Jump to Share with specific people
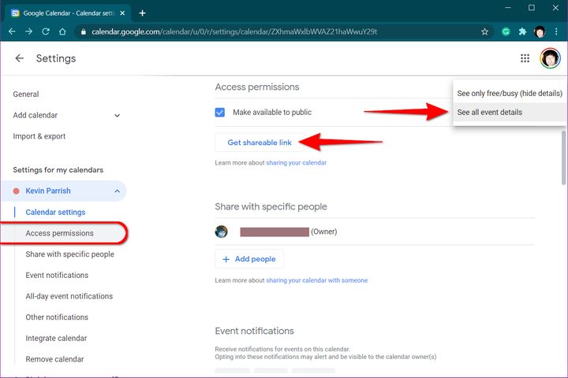568x378 pixels. pos(69,254)
